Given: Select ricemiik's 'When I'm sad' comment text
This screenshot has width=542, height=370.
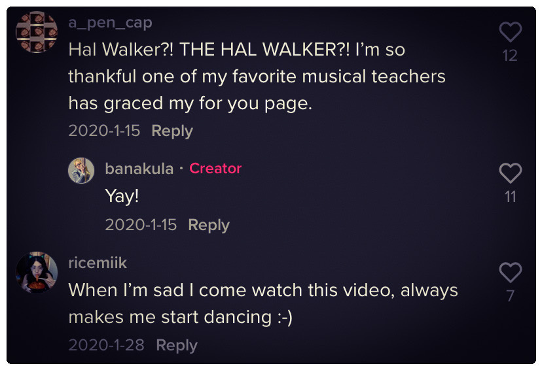Looking at the screenshot, I should coord(263,304).
